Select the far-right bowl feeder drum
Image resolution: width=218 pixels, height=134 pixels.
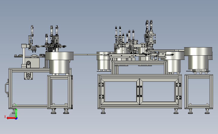[198, 58]
